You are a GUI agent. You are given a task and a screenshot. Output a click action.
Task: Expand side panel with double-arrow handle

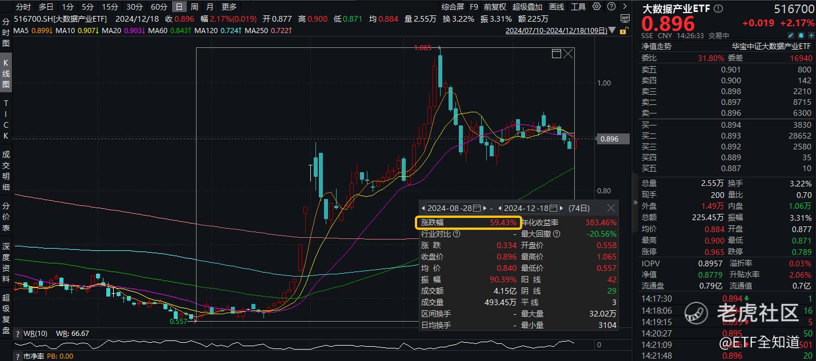pos(635,202)
